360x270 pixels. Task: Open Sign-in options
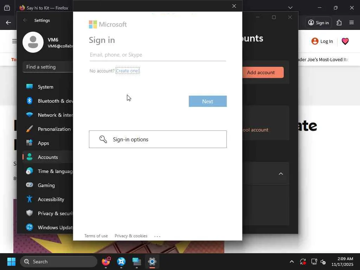(x=158, y=139)
